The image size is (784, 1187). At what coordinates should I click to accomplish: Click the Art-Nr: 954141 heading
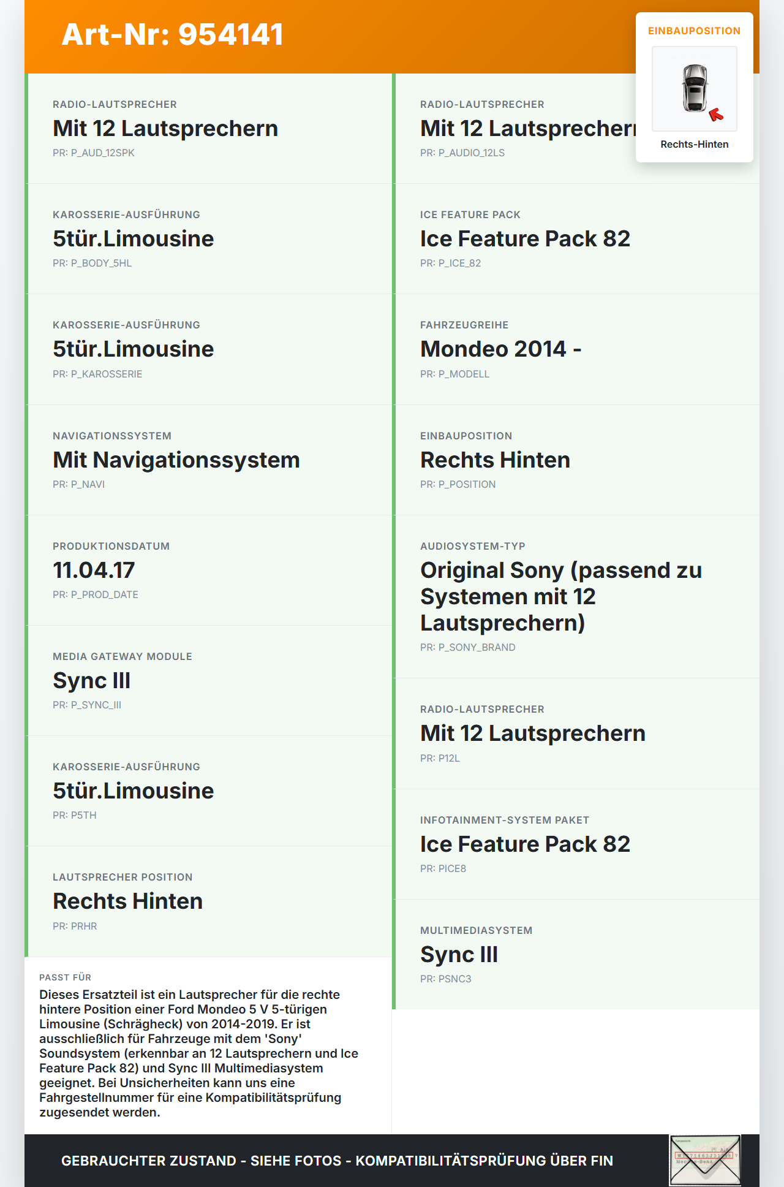pos(172,34)
